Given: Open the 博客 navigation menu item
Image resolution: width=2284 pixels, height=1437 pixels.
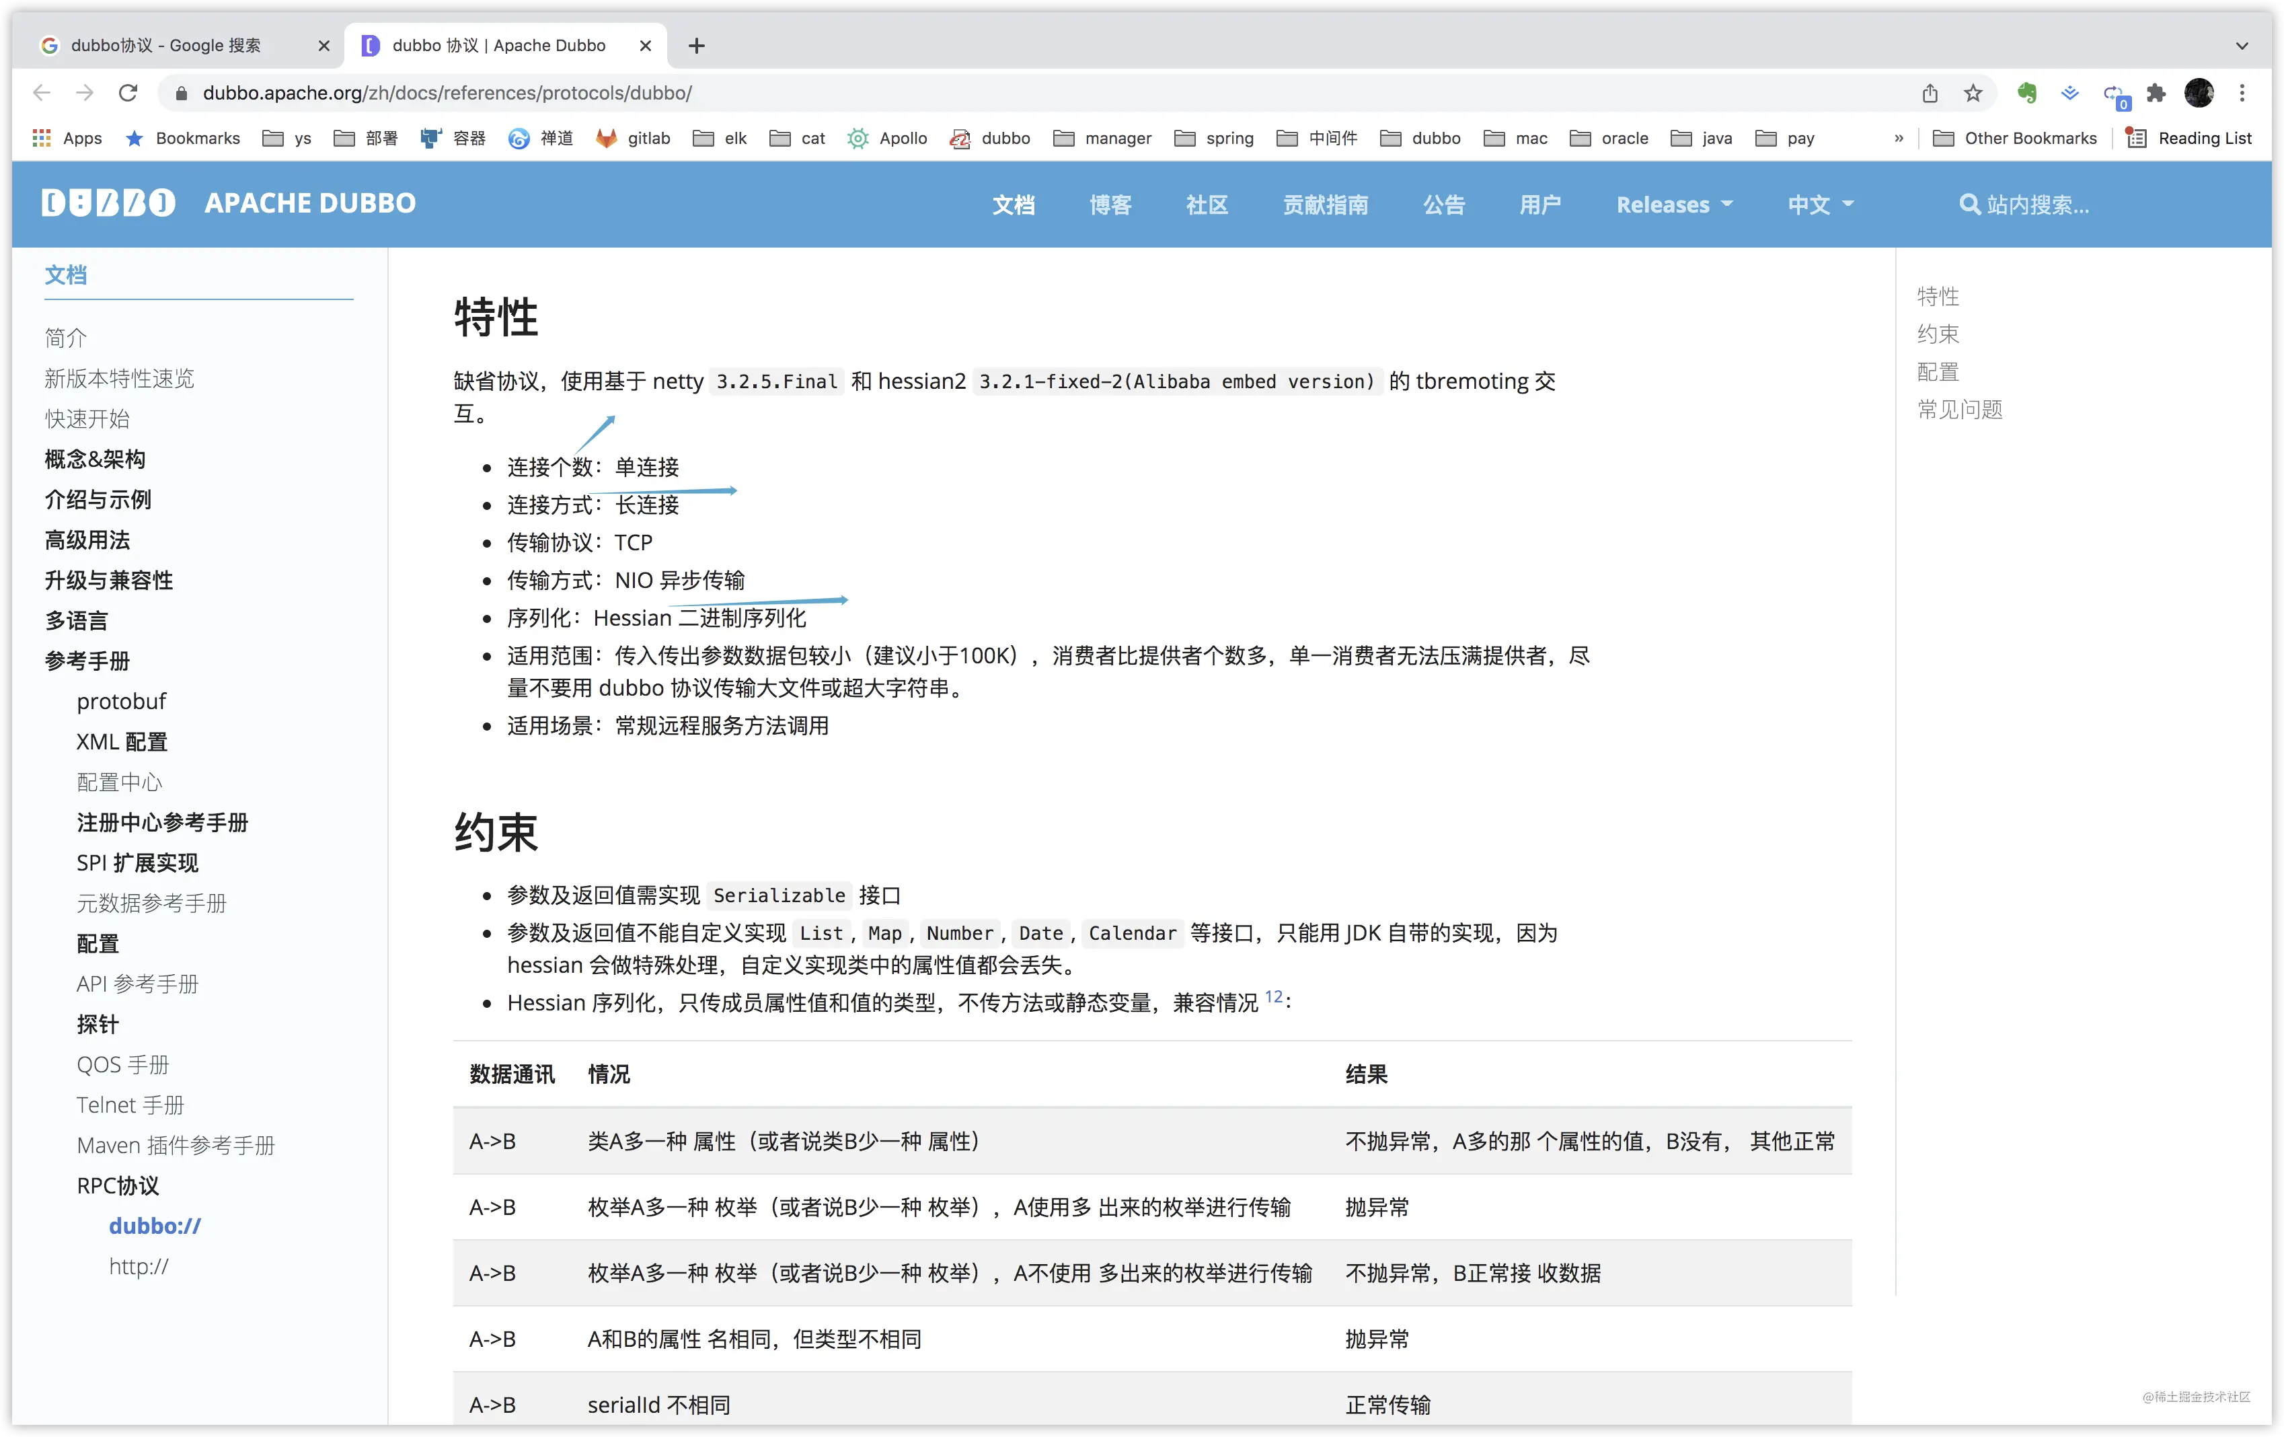Looking at the screenshot, I should pos(1110,205).
